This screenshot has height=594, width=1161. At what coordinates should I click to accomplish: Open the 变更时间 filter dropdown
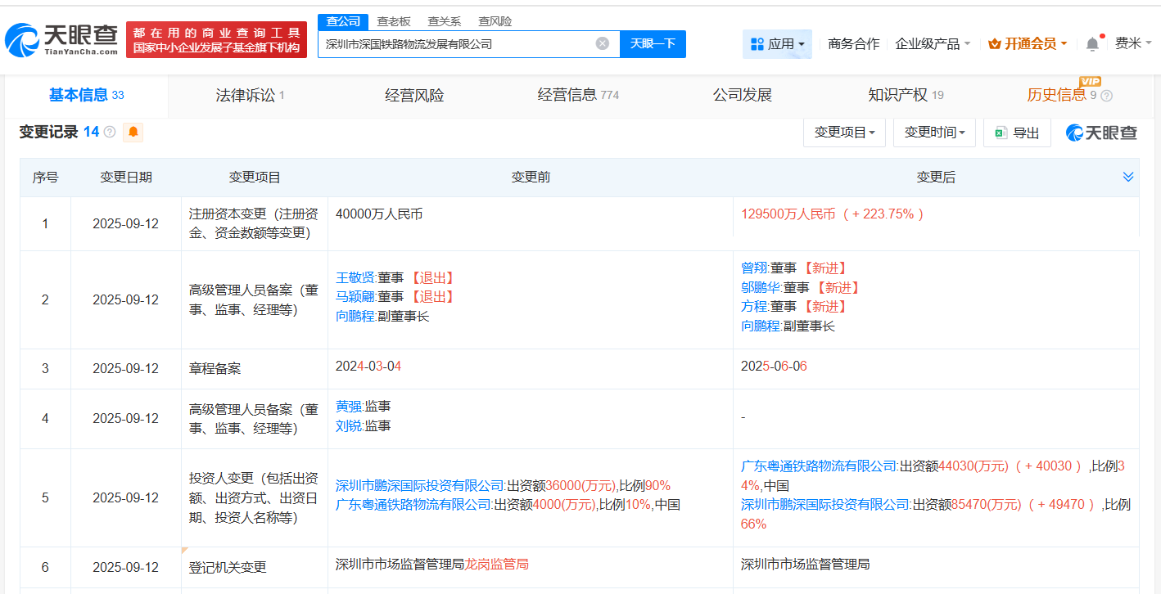click(x=934, y=132)
